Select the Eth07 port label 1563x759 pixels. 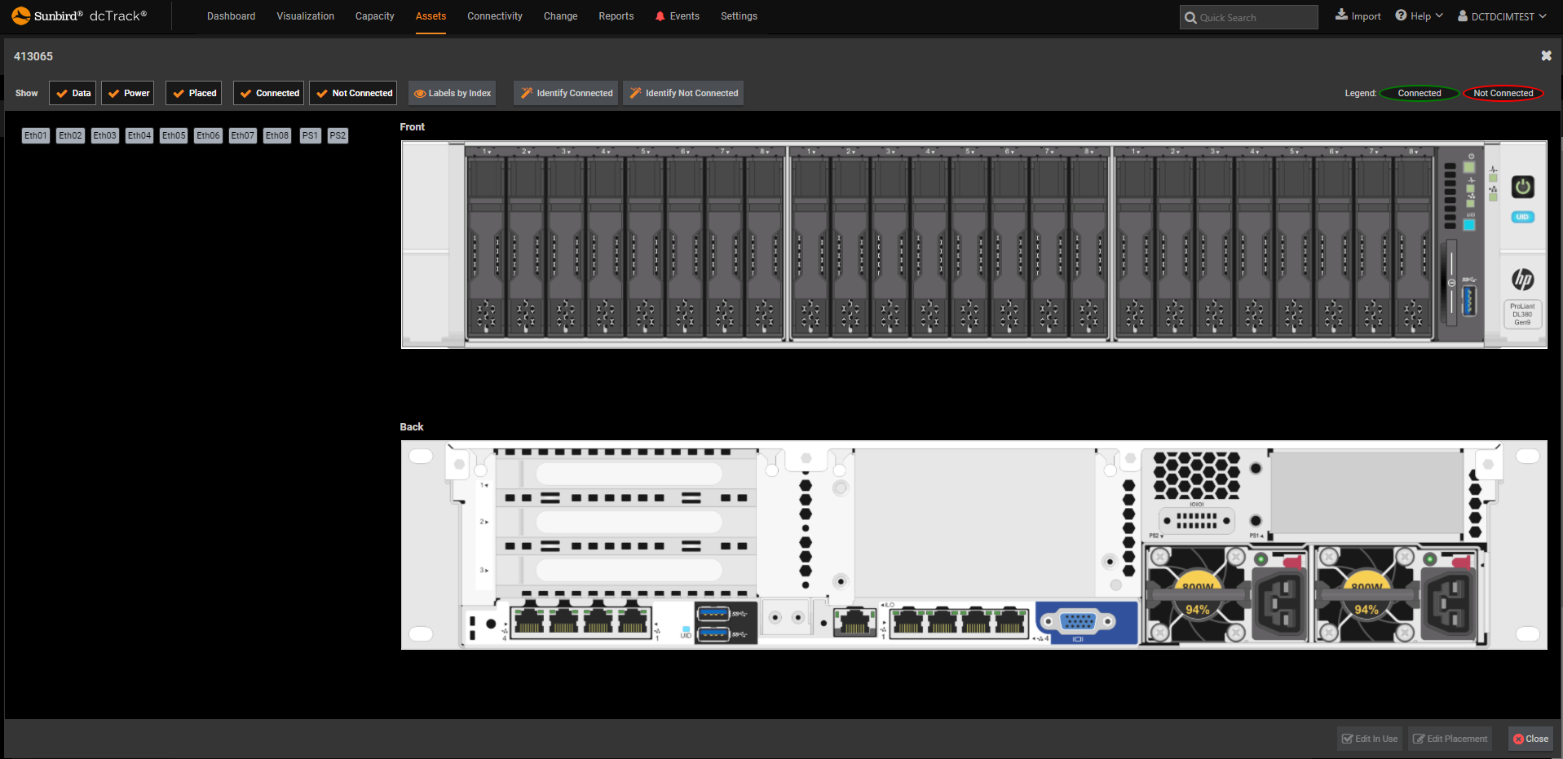pos(242,135)
